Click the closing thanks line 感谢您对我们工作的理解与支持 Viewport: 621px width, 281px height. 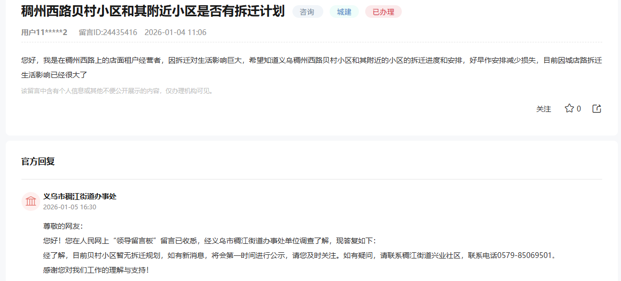[x=96, y=271]
